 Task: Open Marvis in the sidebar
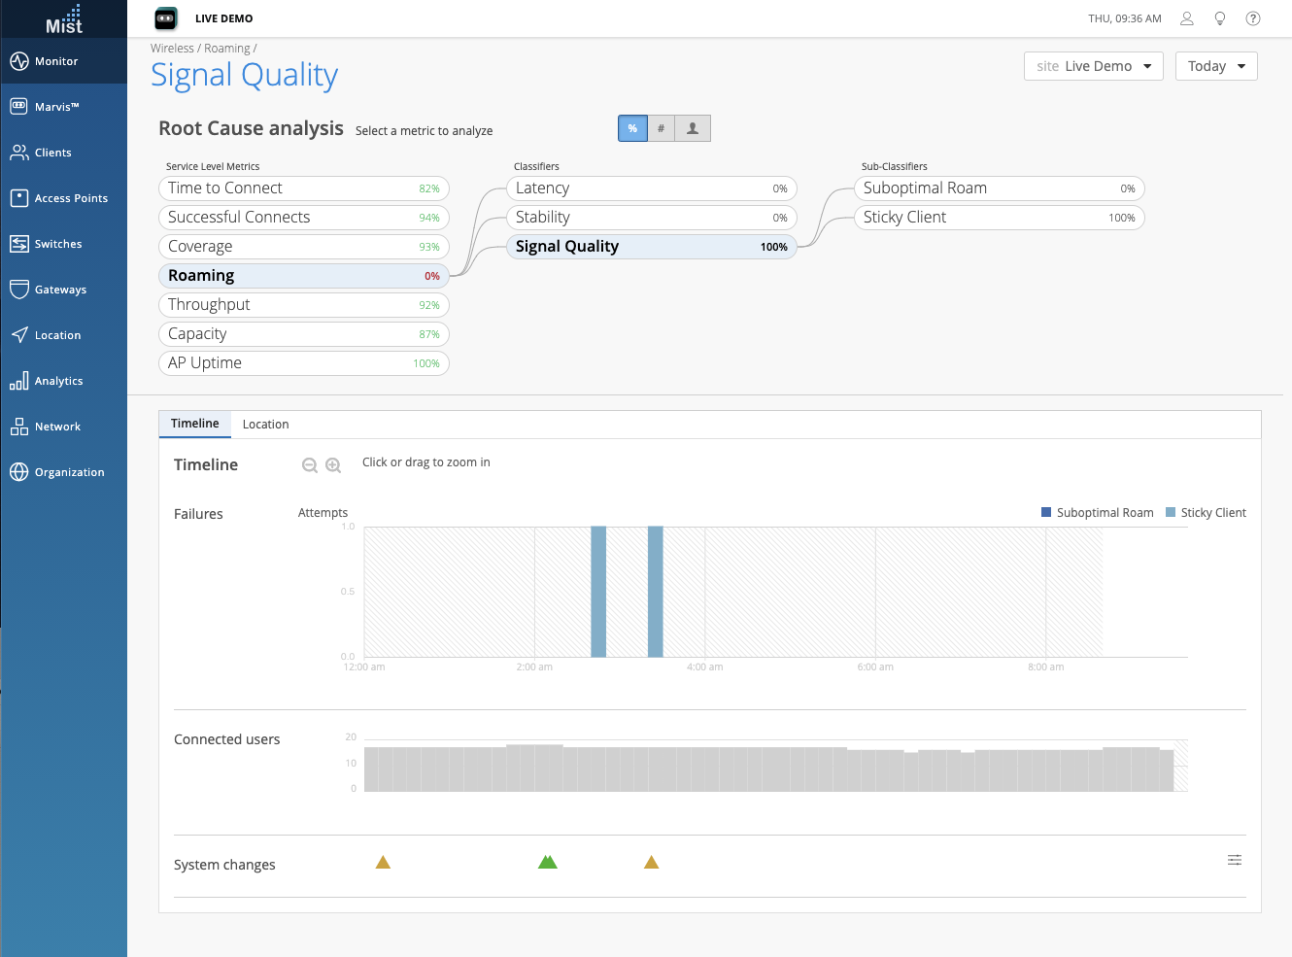click(x=56, y=107)
